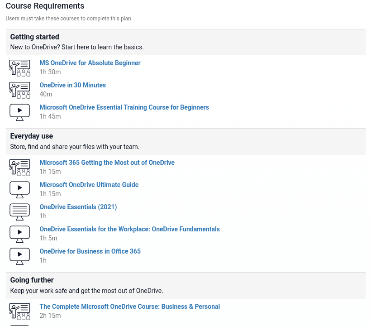The width and height of the screenshot is (371, 326).
Task: Click the Getting started section heading
Action: (34, 37)
